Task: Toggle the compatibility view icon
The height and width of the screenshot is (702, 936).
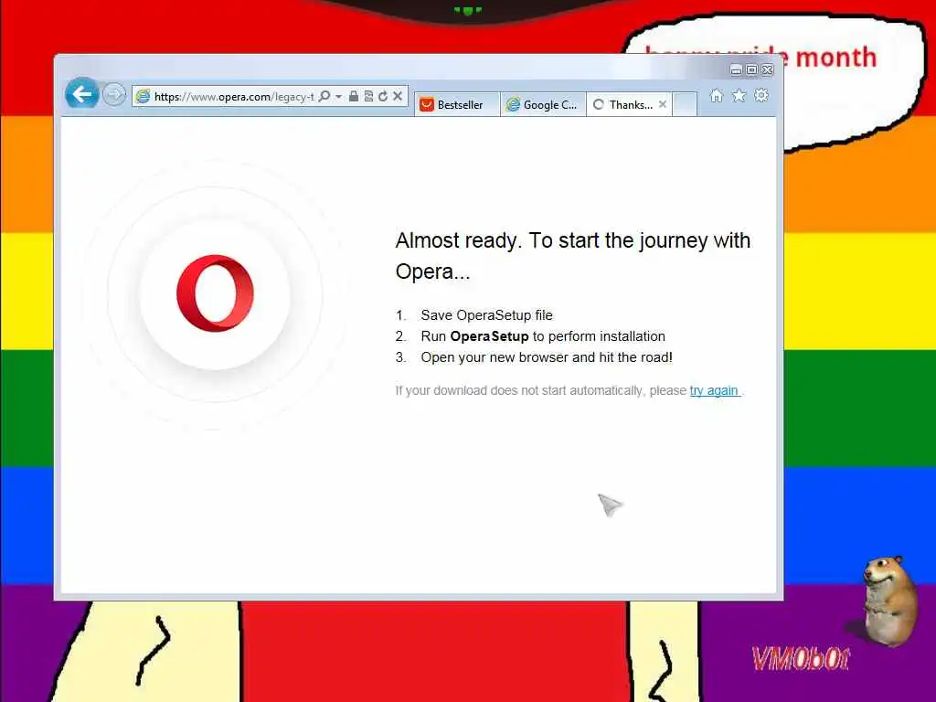Action: [368, 96]
